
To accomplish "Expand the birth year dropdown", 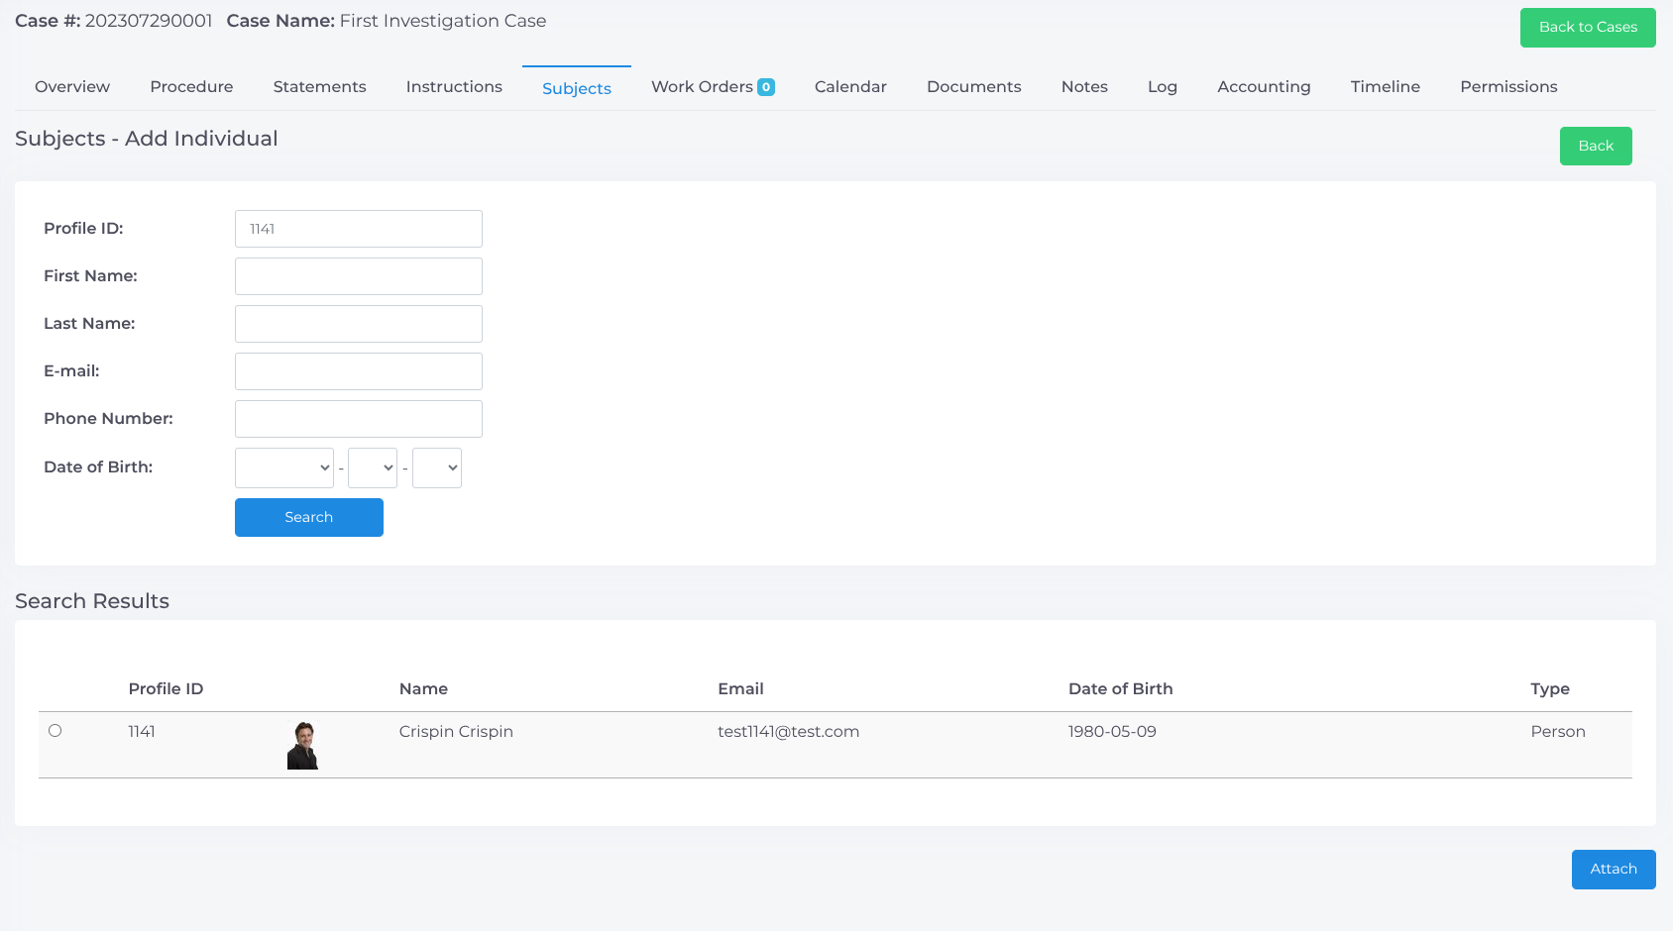I will point(284,467).
